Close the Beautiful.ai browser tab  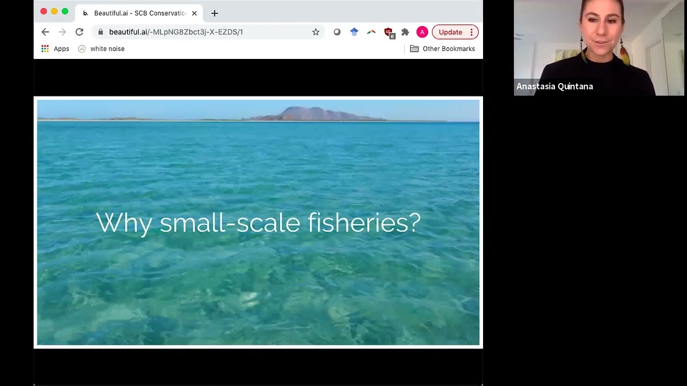[194, 13]
